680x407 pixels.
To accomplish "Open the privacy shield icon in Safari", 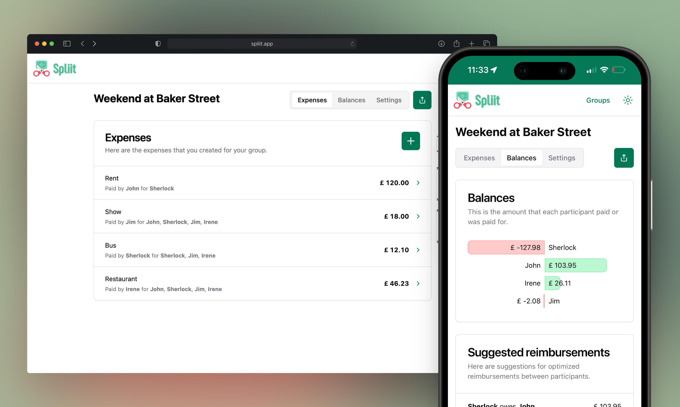I will pos(158,44).
